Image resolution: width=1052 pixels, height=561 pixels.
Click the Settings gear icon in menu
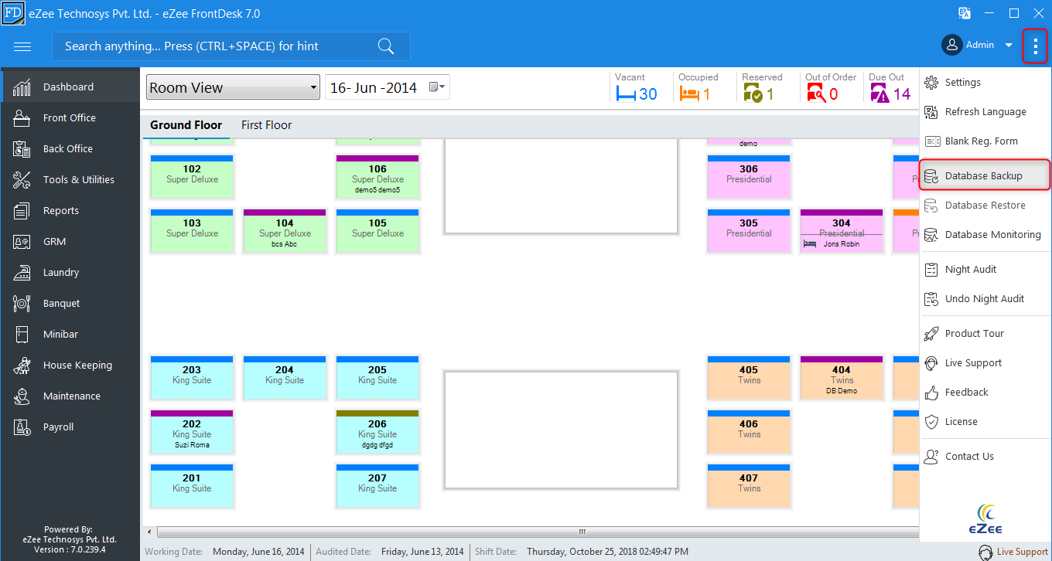[x=931, y=83]
